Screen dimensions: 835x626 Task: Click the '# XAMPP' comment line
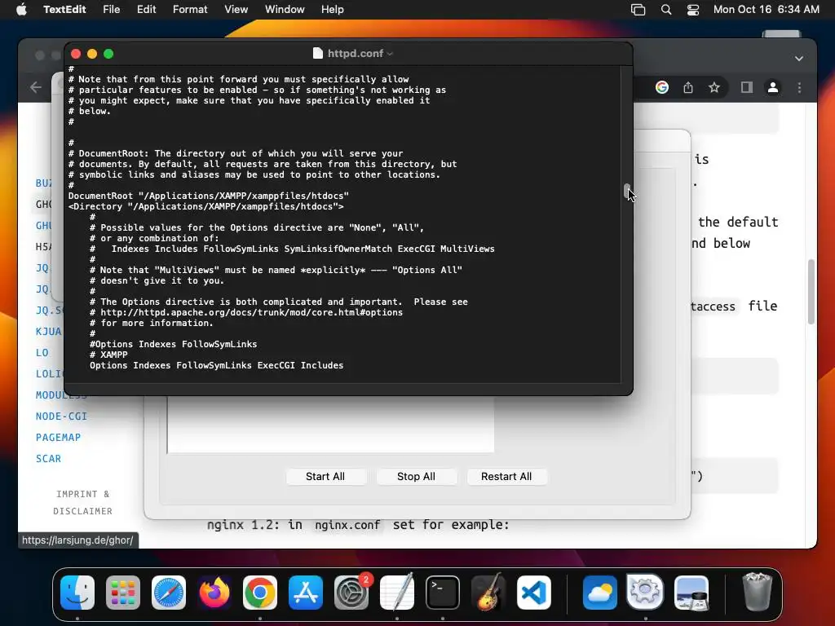coord(108,355)
